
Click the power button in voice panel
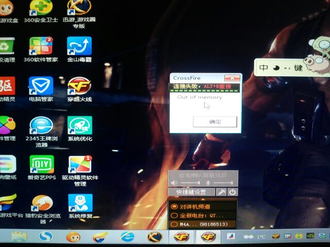pyautogui.click(x=233, y=192)
